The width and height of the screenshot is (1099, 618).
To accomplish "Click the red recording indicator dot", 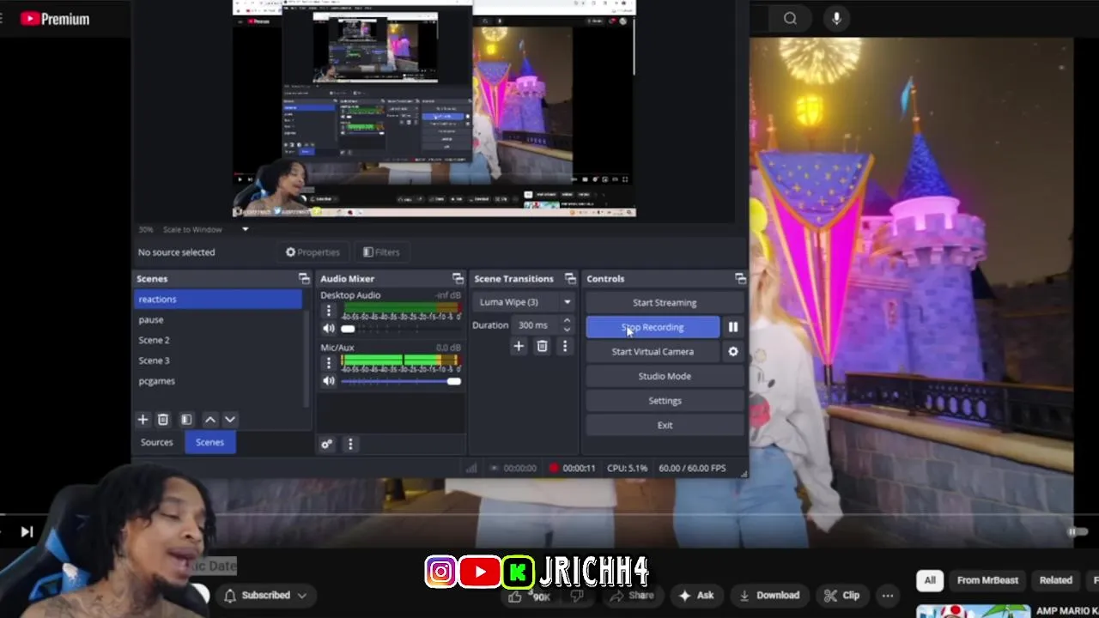I will click(x=554, y=468).
